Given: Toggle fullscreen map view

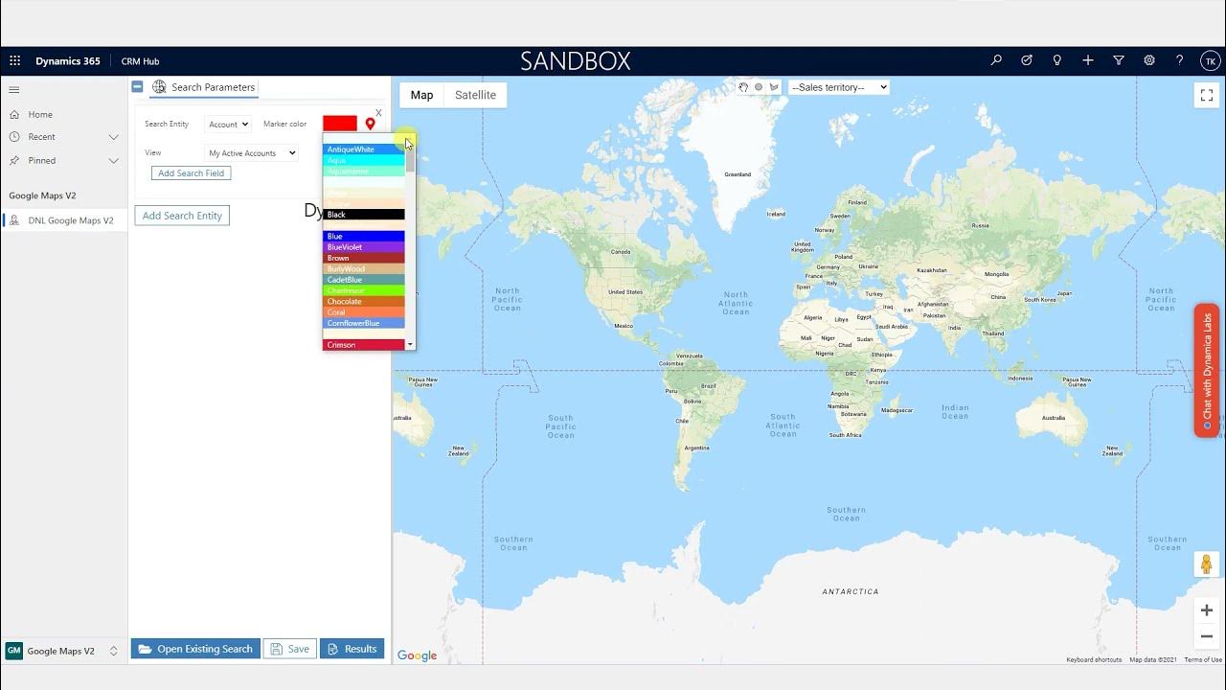Looking at the screenshot, I should click(1206, 95).
